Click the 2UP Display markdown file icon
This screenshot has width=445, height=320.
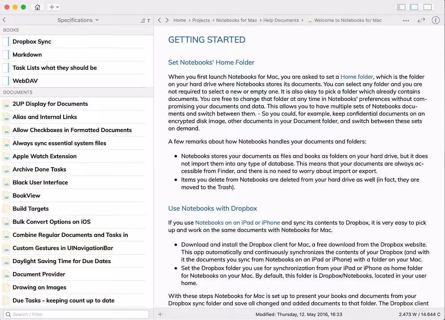click(x=6, y=104)
